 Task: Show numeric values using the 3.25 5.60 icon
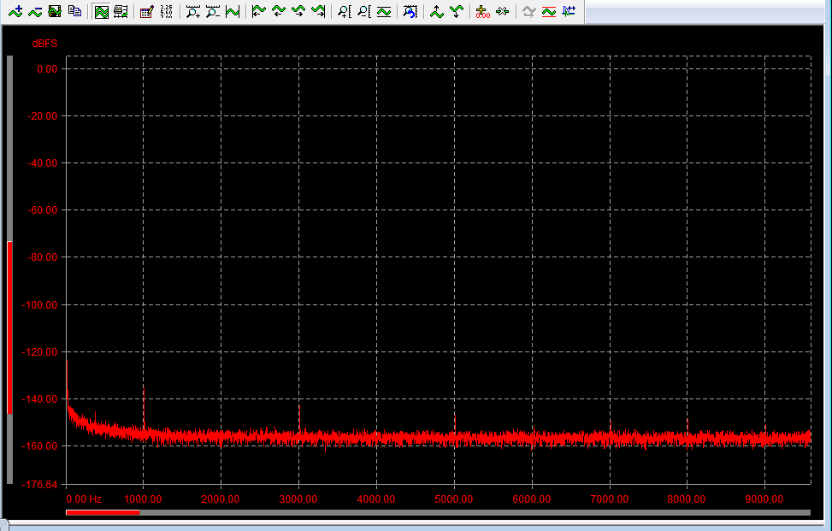pyautogui.click(x=166, y=11)
